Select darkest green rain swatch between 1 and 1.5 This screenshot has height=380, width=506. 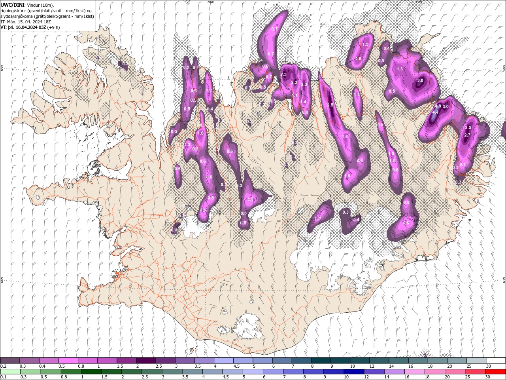[x=91, y=372]
